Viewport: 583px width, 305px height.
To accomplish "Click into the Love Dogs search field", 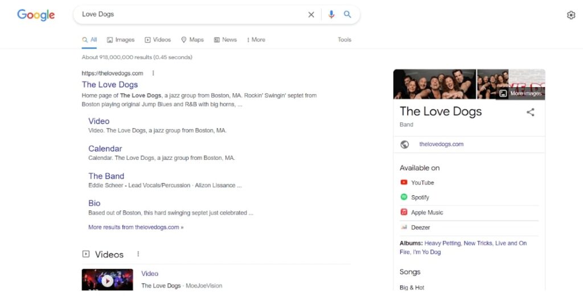I will [x=191, y=14].
